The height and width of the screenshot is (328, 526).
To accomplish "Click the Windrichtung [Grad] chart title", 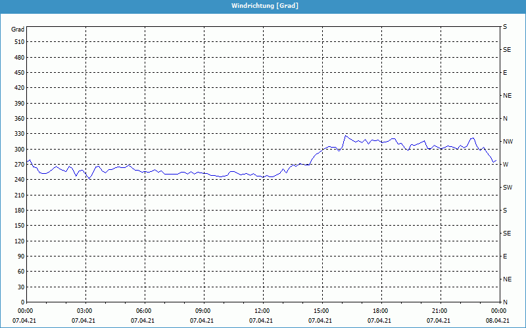I will coord(264,5).
